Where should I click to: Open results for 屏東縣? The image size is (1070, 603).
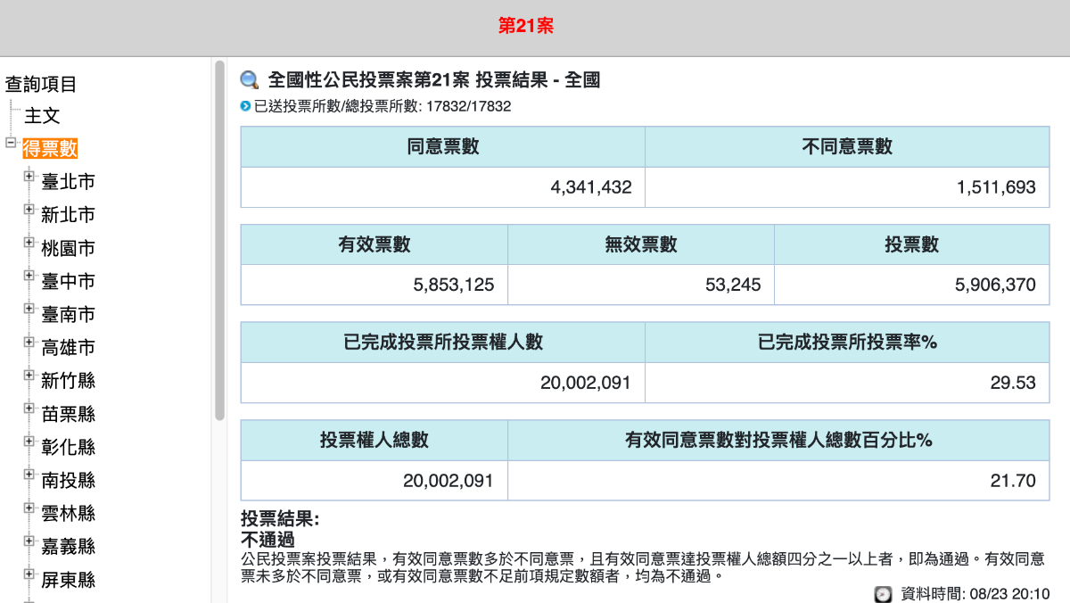(x=68, y=580)
